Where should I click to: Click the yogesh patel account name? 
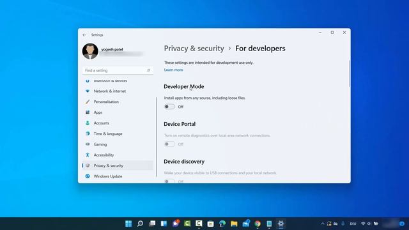(x=112, y=49)
